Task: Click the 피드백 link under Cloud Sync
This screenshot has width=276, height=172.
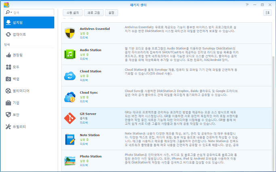Action: (x=84, y=101)
